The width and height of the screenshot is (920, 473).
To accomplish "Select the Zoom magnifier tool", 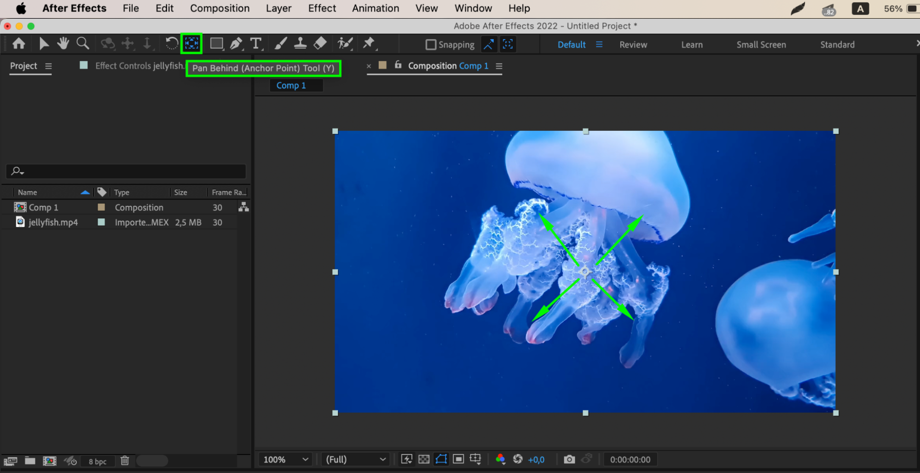I will (x=83, y=44).
